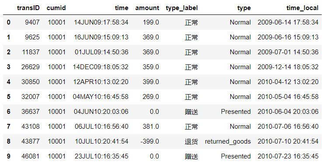
Task: Select the type column header
Action: pos(244,8)
